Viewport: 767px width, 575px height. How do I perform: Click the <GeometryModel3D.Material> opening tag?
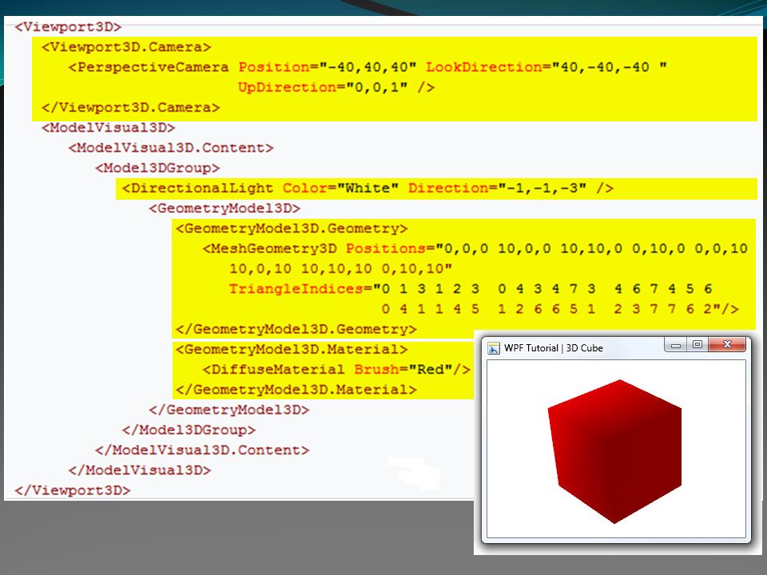tap(292, 350)
